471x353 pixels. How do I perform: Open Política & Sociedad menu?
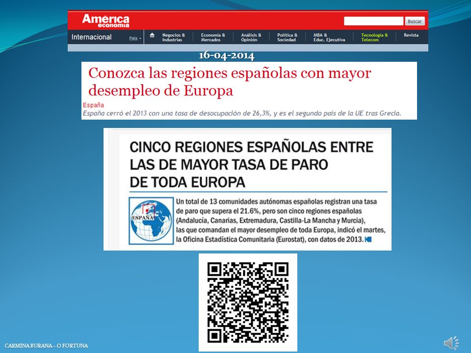287,37
